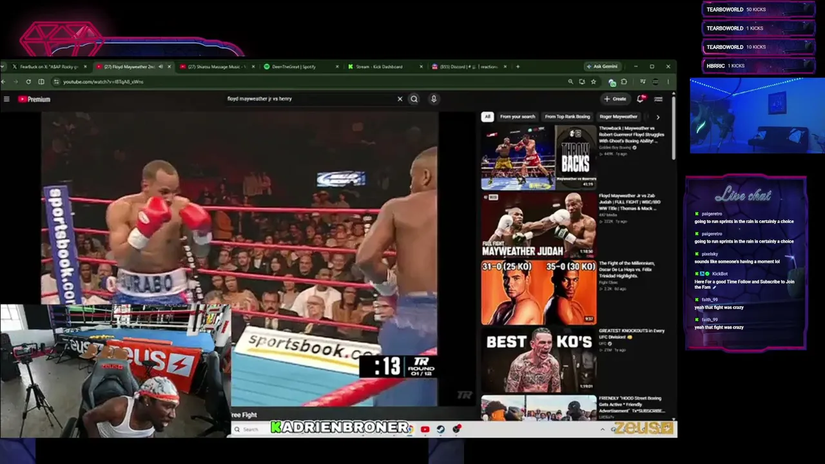
Task: Open the Throwback Mayweather vs Robert Guerrero title
Action: [632, 134]
